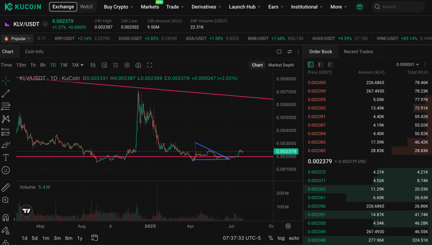Viewport: 432px width, 245px height.
Task: Expand the KLV/USDT pair selector
Action: [45, 24]
